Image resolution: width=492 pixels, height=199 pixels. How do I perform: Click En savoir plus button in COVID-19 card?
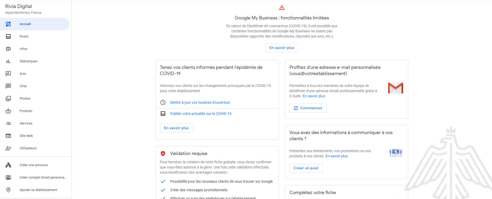click(x=176, y=128)
